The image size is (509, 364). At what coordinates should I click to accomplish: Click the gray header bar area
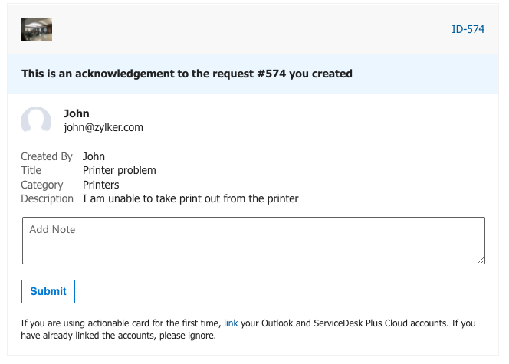(253, 29)
